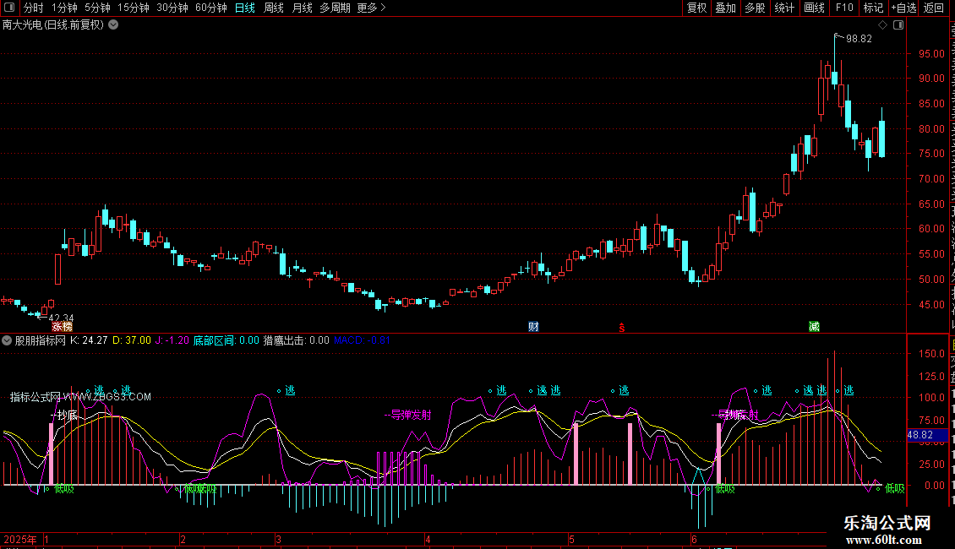Click the D: 37.00 indicator value
955x549 pixels.
(132, 340)
